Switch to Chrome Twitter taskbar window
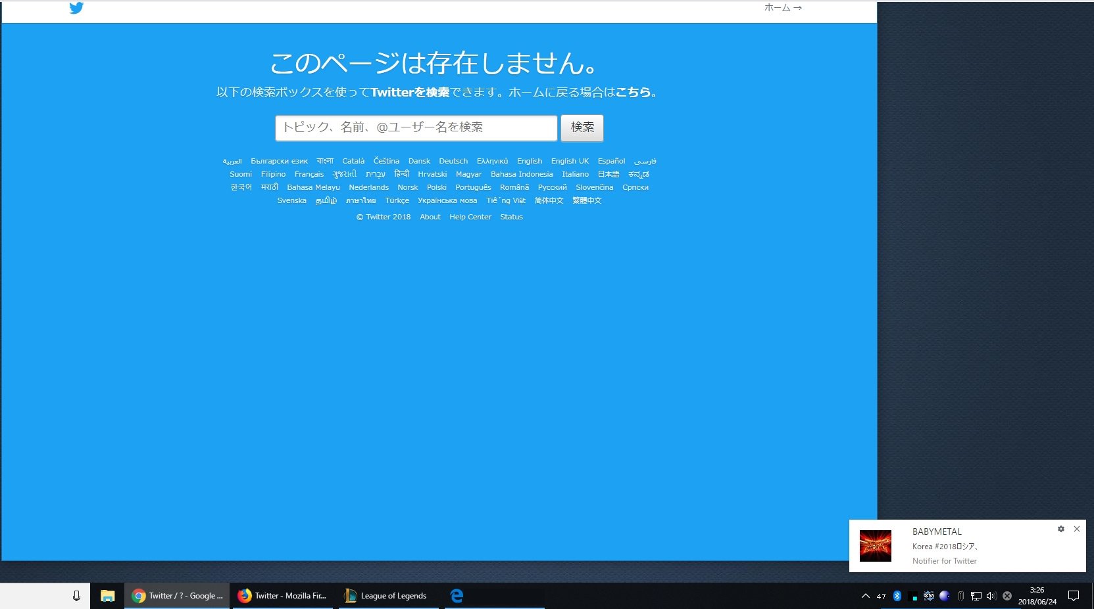The width and height of the screenshot is (1094, 609). pos(177,596)
